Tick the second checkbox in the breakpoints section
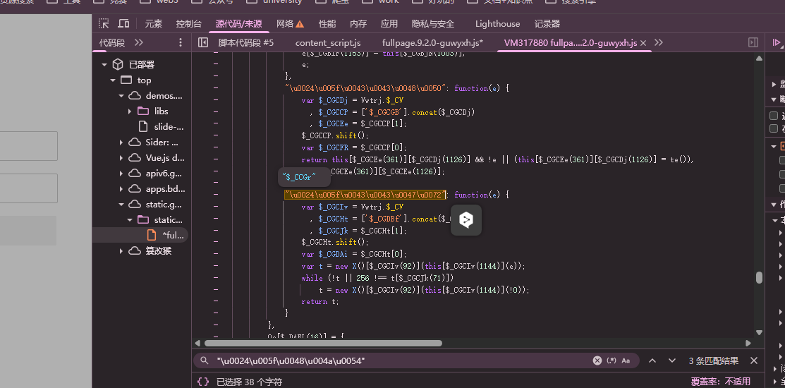The height and width of the screenshot is (388, 785). (774, 128)
